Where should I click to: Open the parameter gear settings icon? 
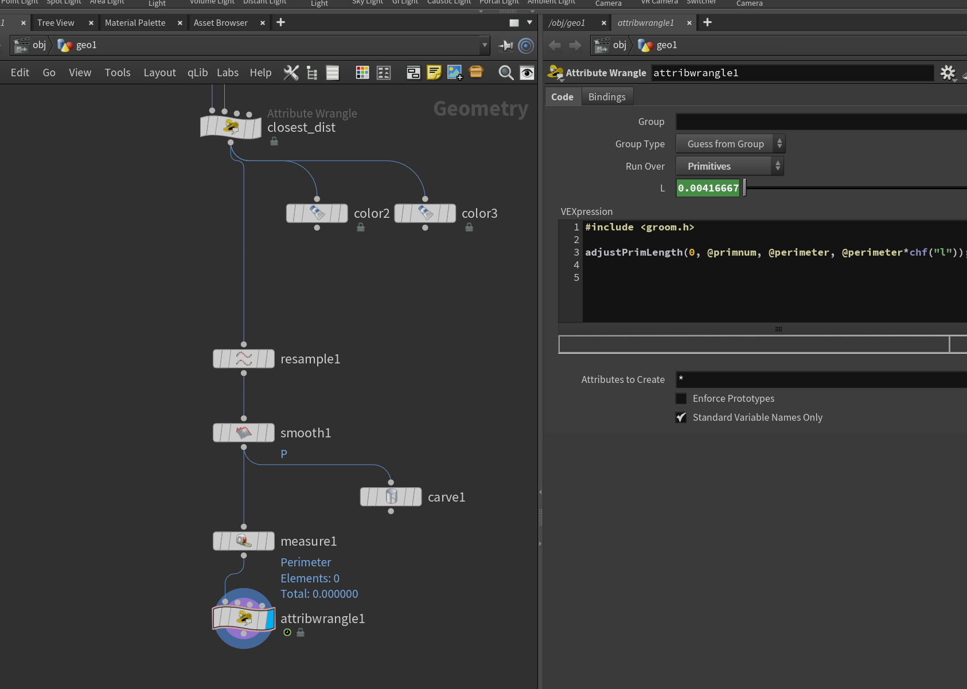[x=948, y=73]
